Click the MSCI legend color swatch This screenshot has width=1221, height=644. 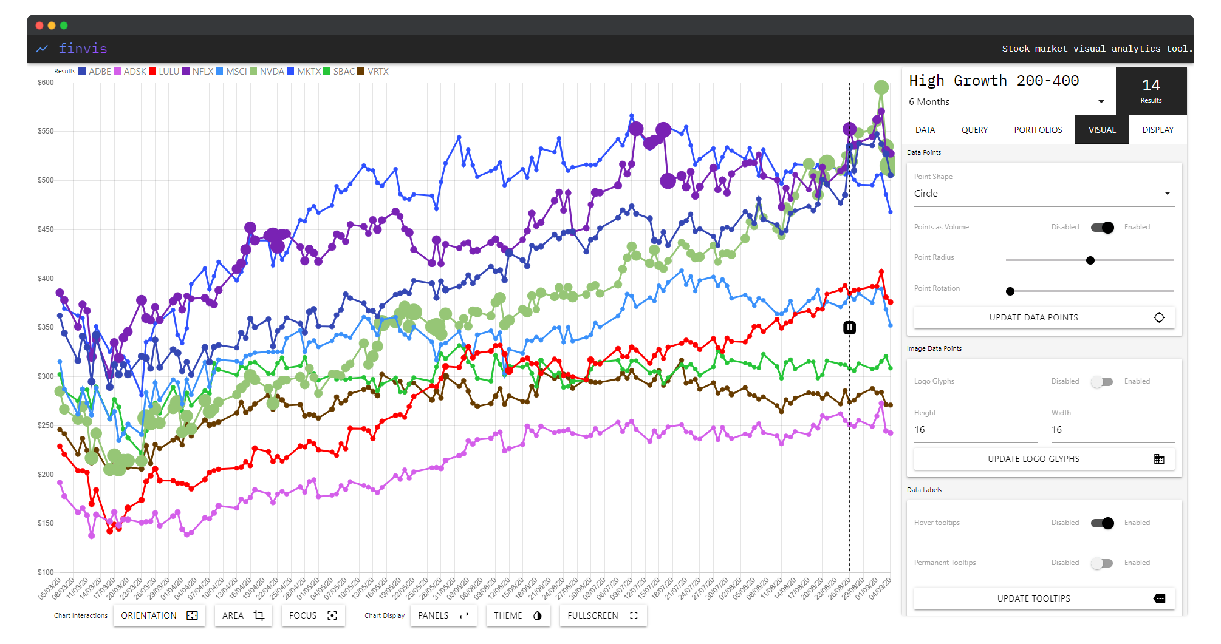219,72
